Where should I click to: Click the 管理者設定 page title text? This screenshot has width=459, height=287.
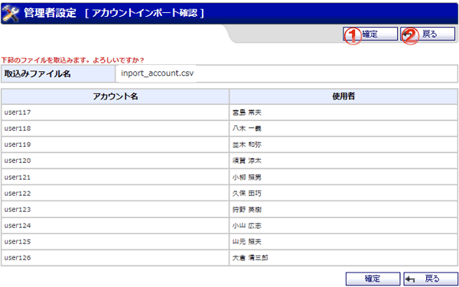coord(50,14)
